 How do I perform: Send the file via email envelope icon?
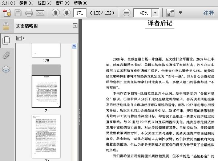click(x=40, y=13)
